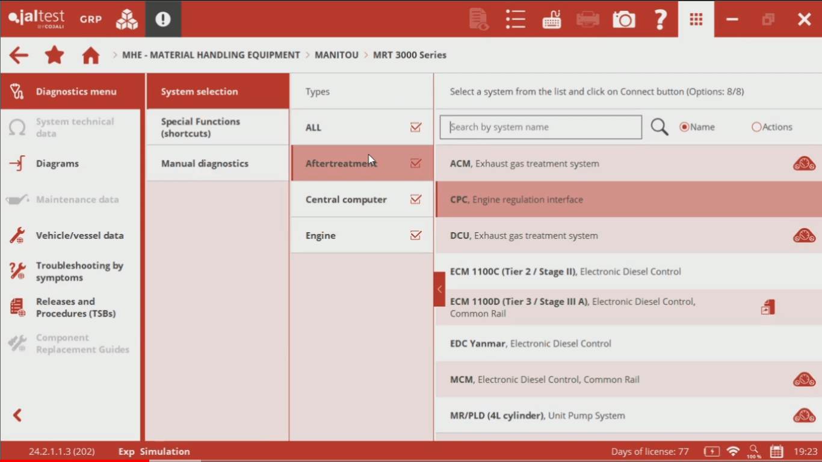Screen dimensions: 822x462
Task: Collapse the types panel with the red chevron tab
Action: coord(439,289)
